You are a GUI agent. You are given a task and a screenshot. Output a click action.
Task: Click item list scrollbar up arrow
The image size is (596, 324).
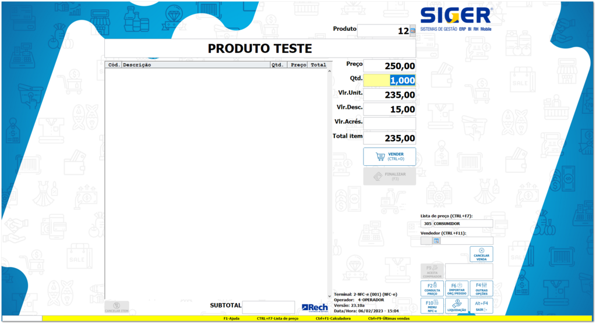(329, 71)
